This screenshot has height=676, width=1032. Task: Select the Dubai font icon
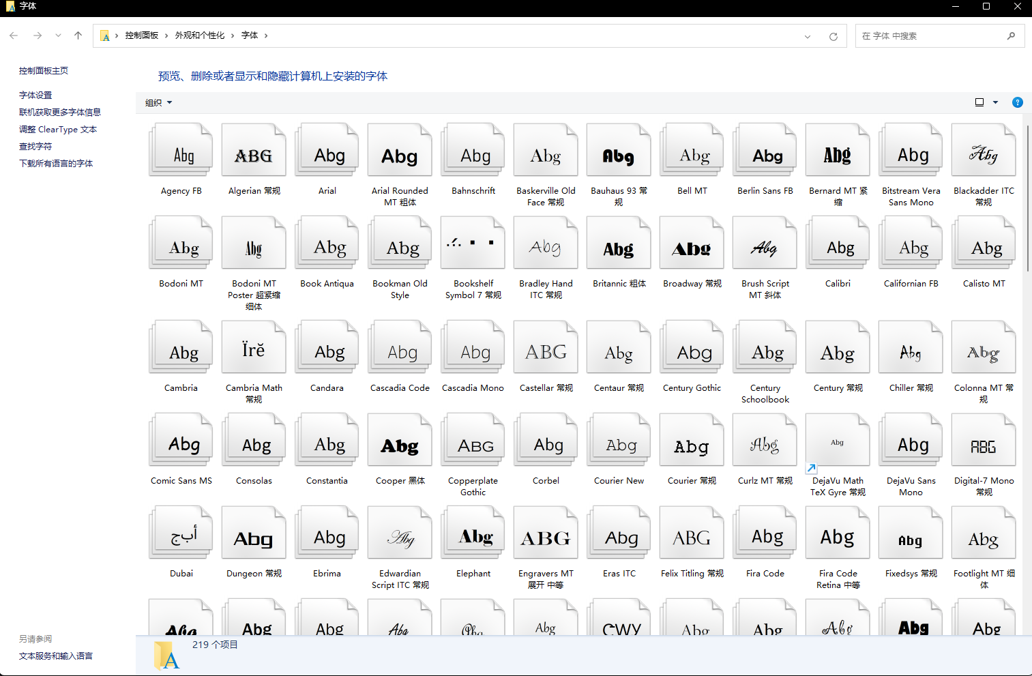tap(181, 533)
